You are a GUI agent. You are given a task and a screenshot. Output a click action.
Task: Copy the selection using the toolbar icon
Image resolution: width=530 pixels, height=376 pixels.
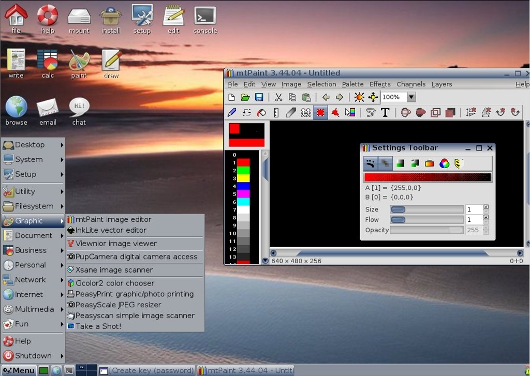[292, 97]
